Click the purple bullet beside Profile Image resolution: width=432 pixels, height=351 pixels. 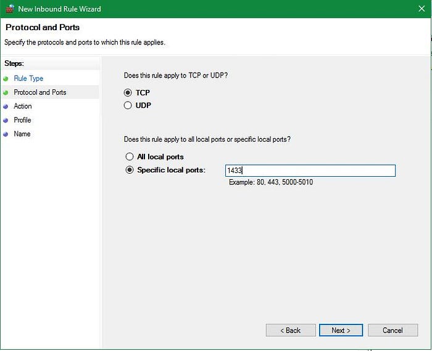click(6, 121)
